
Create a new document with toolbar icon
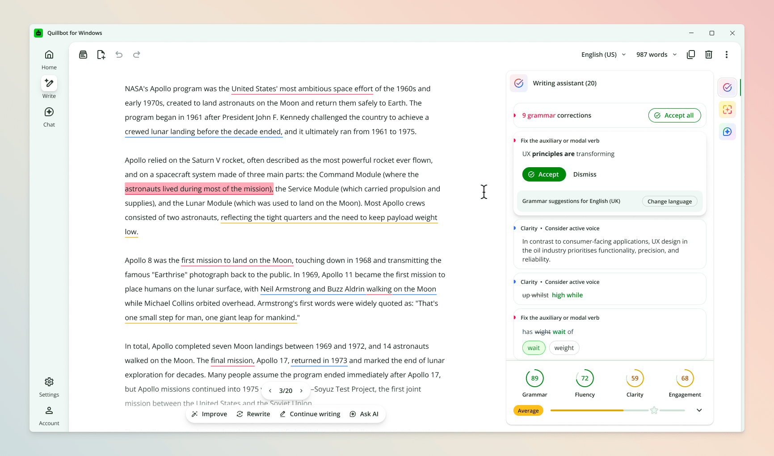coord(101,55)
